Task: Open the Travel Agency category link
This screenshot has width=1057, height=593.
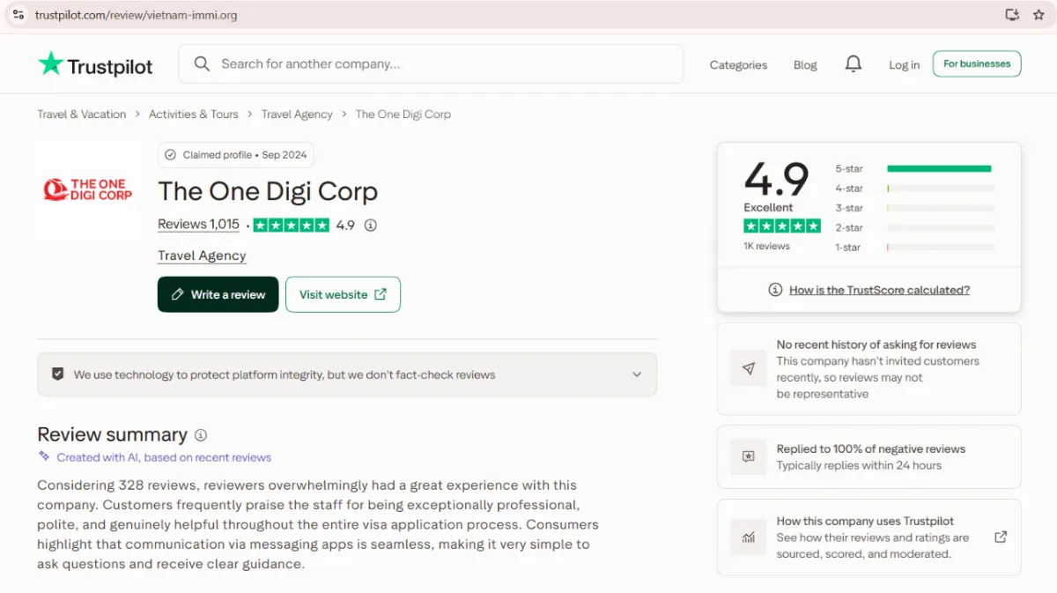Action: 202,256
